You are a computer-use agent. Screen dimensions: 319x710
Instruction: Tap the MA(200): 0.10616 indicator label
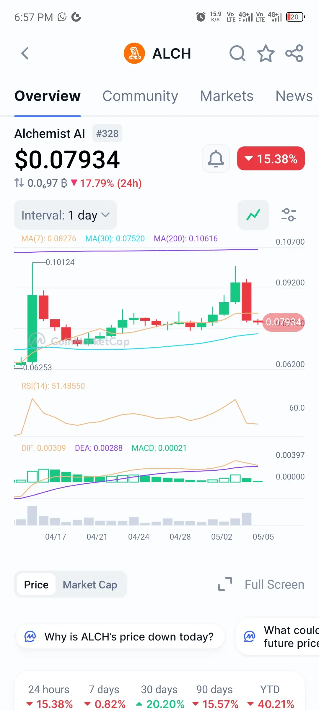point(185,238)
